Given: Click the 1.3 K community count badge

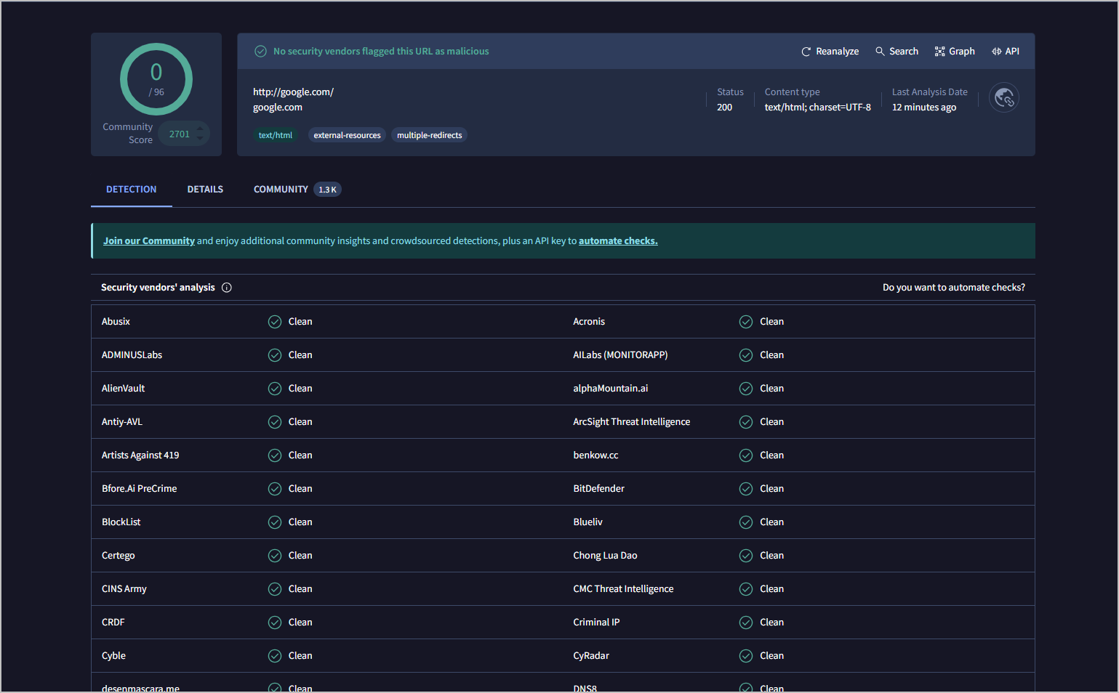Looking at the screenshot, I should pos(328,190).
